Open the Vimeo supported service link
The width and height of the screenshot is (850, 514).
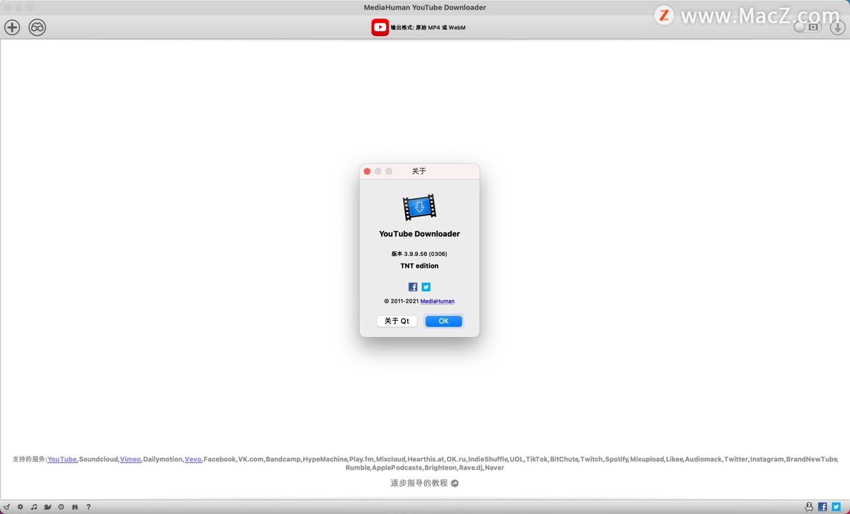tap(131, 459)
